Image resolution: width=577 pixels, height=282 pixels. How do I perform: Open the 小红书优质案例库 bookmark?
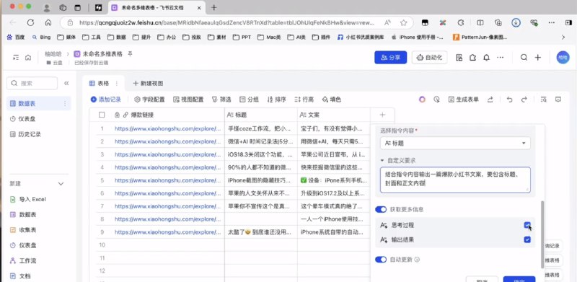tap(361, 38)
